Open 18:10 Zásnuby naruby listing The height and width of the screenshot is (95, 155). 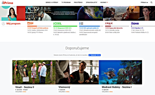[x=112, y=30]
